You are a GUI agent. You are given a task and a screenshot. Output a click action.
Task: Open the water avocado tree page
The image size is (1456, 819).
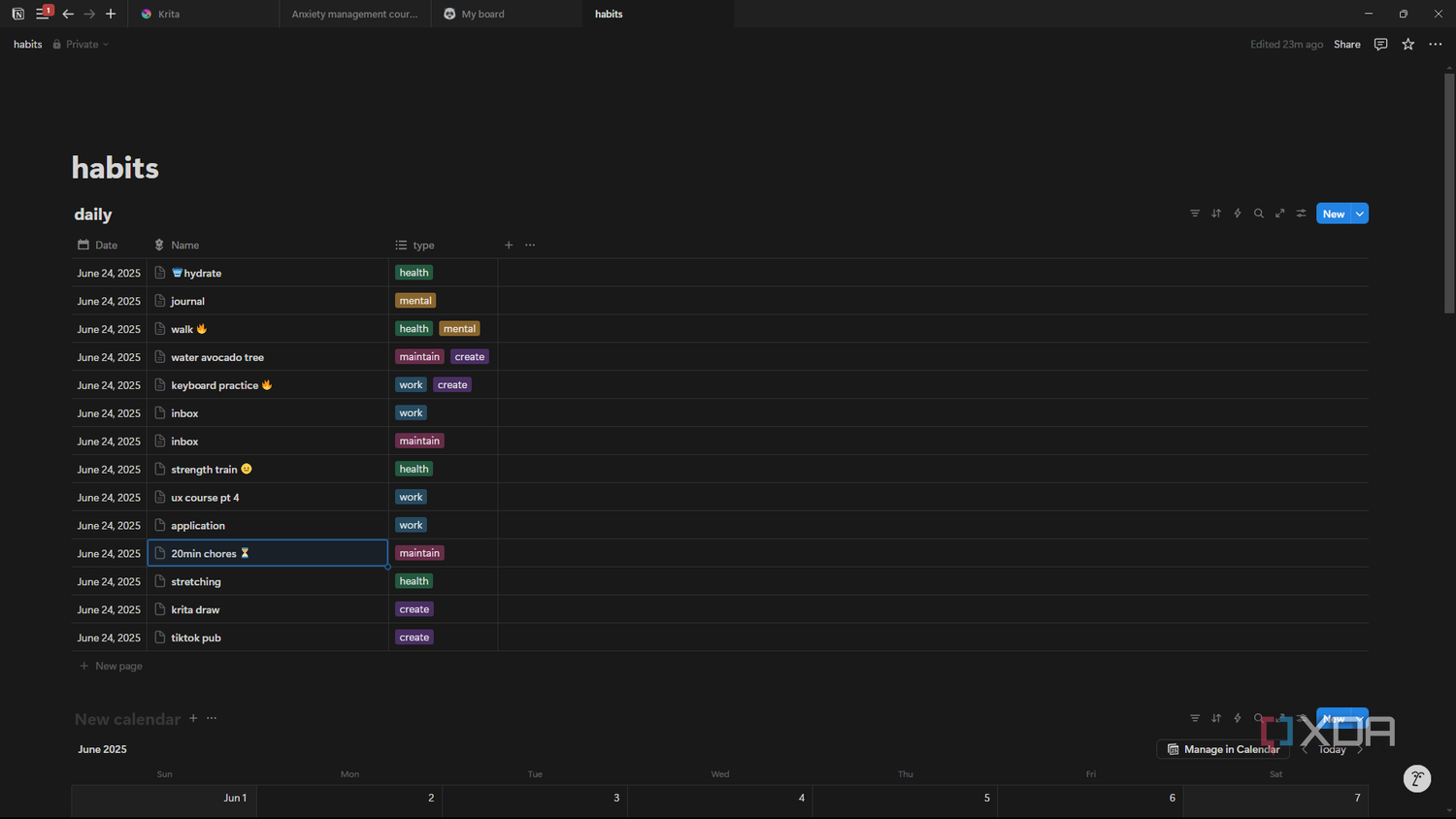tap(217, 358)
